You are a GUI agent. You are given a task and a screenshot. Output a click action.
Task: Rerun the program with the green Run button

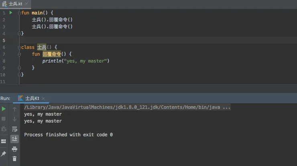4,109
